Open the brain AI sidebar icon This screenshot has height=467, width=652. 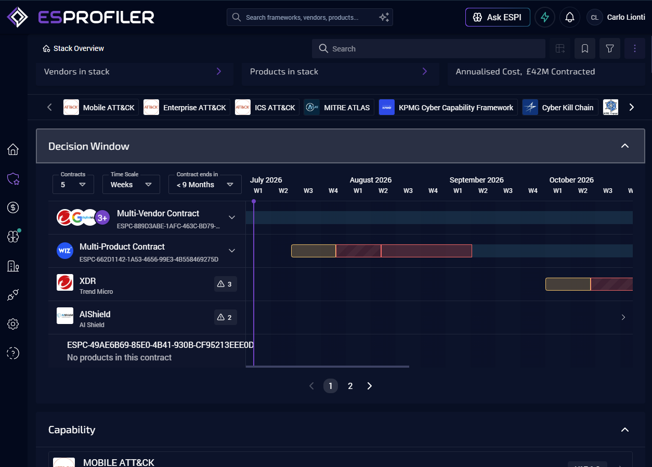[x=13, y=237]
